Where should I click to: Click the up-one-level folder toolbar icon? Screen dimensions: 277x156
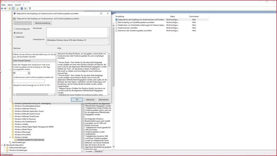pyautogui.click(x=10, y=9)
